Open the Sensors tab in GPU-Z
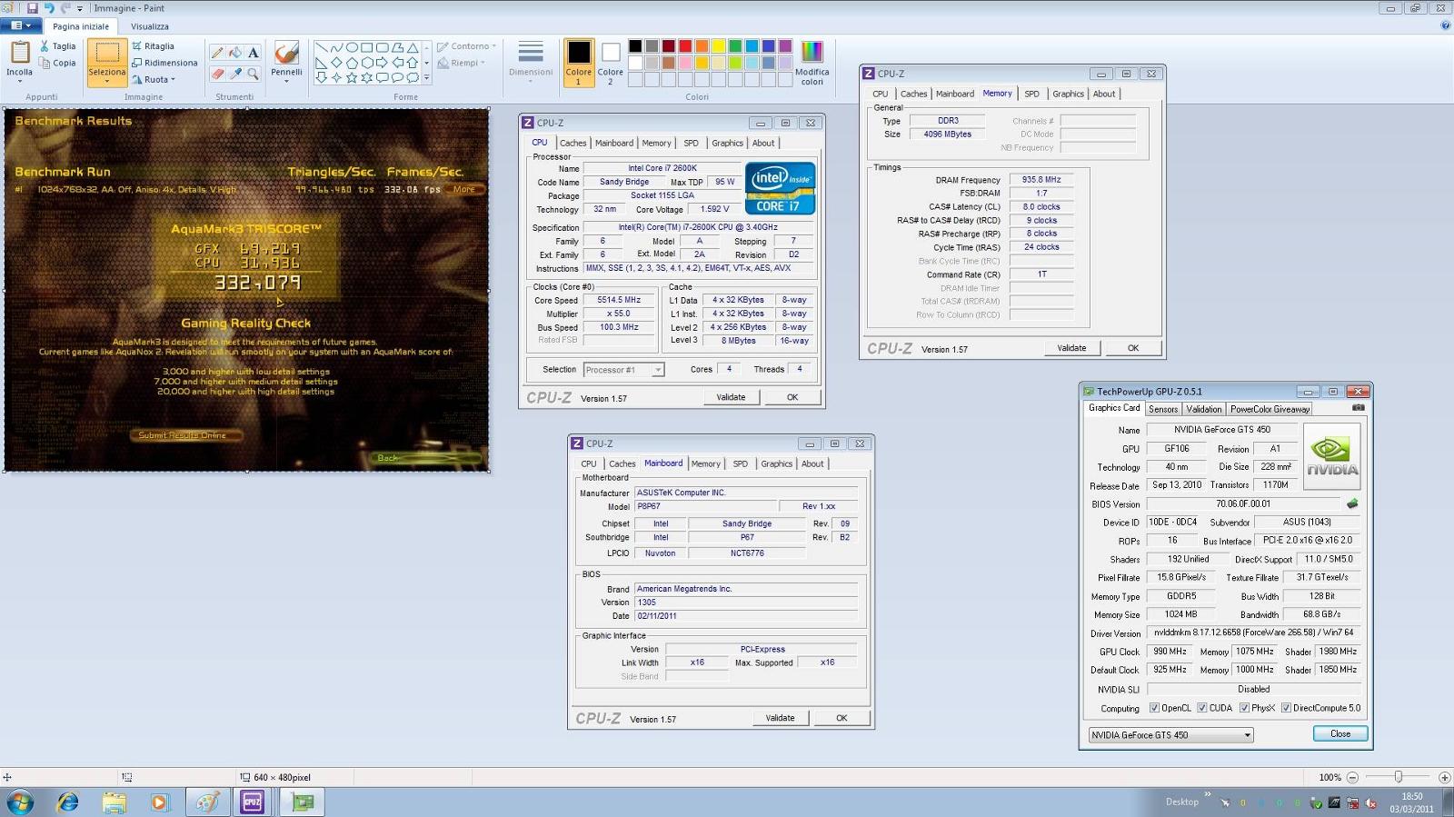 (x=1163, y=409)
